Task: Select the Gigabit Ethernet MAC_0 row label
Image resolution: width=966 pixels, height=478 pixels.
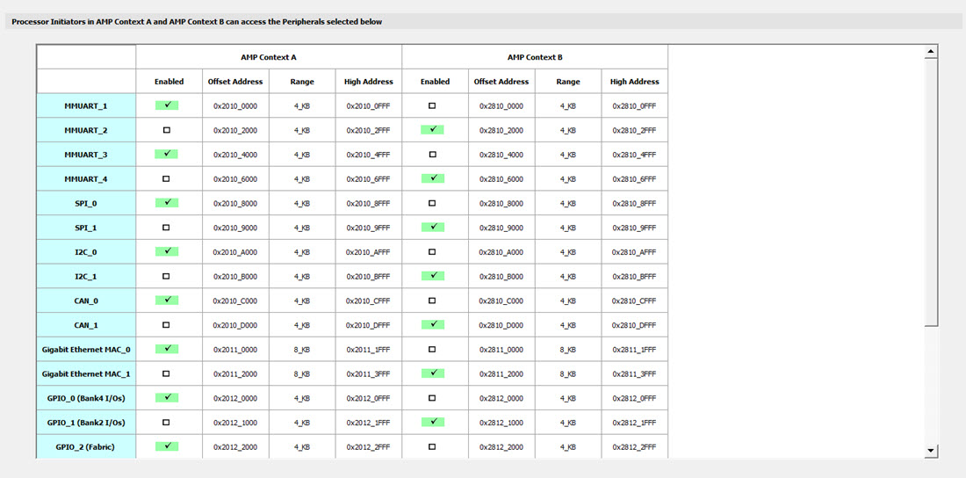Action: pos(86,350)
